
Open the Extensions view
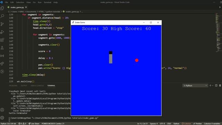[x=2, y=40]
